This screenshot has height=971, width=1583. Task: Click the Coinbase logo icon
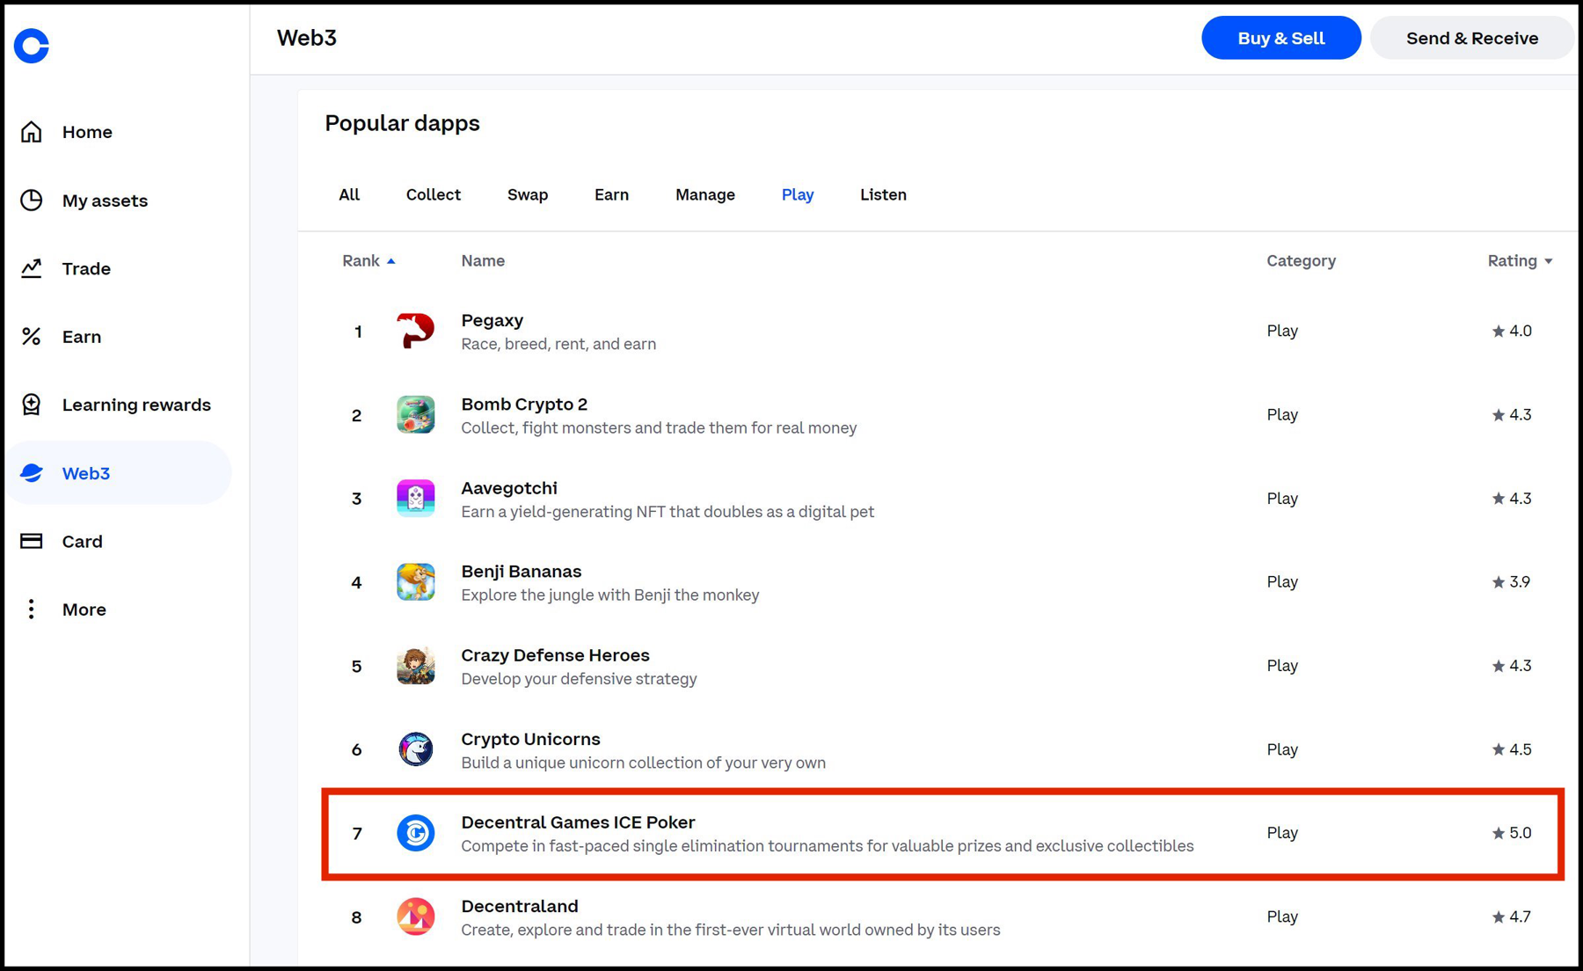pos(31,45)
